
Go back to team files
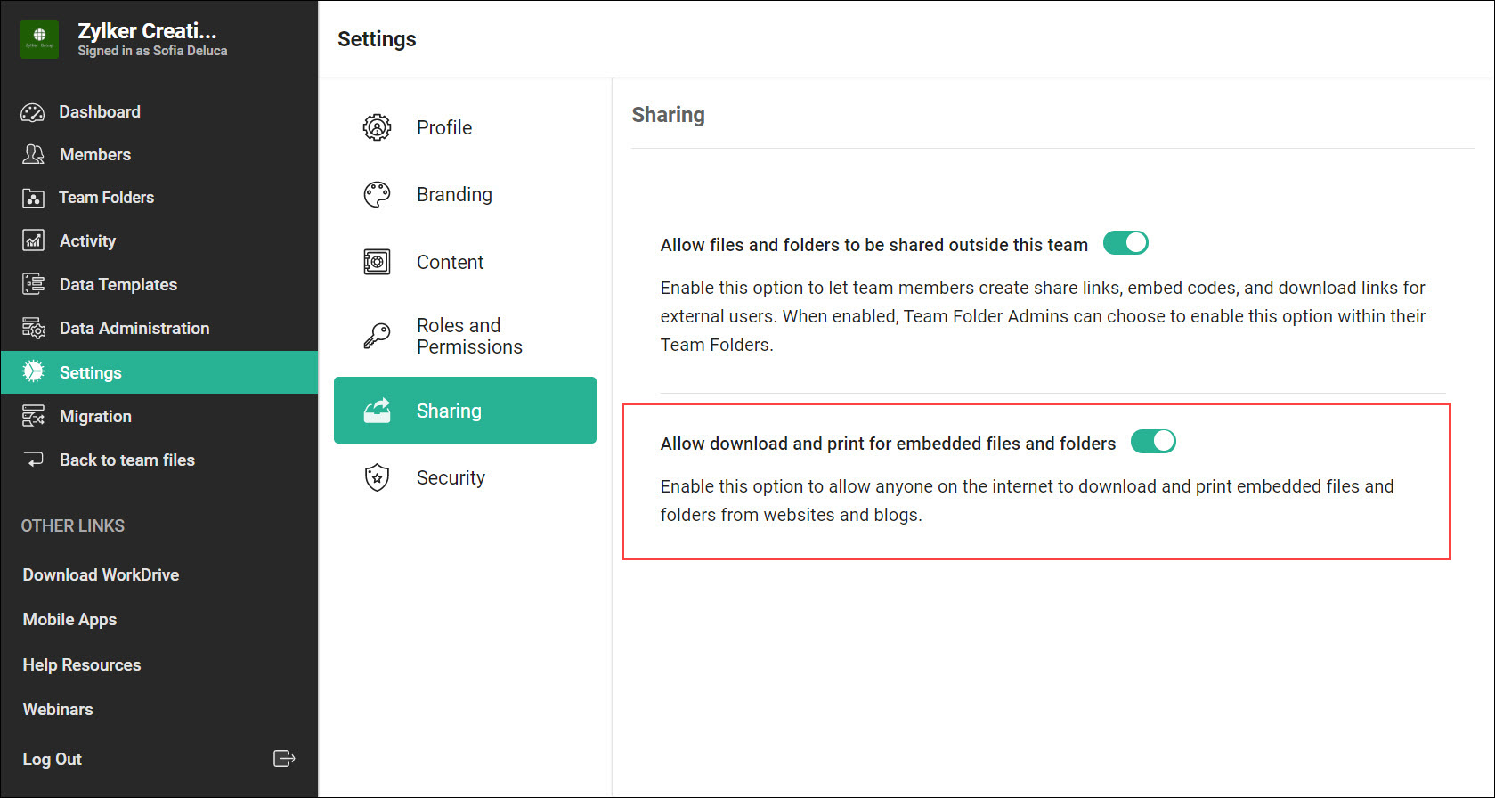[x=126, y=460]
